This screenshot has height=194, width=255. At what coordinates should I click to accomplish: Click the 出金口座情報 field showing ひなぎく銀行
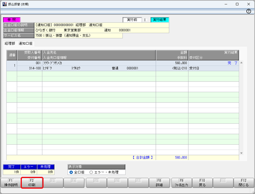click(x=102, y=30)
